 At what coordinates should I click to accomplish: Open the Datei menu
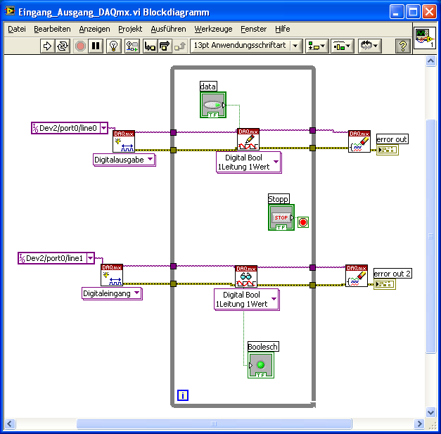17,29
